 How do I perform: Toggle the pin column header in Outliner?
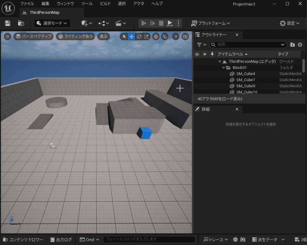click(x=212, y=54)
